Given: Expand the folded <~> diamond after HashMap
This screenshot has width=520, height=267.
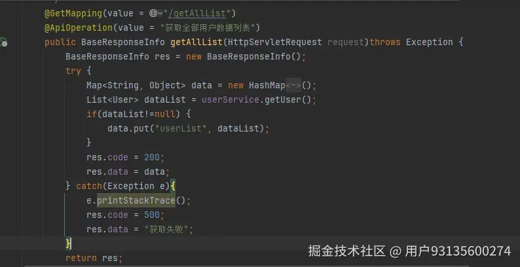Looking at the screenshot, I should click(293, 86).
